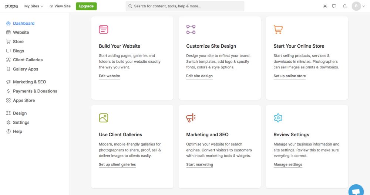Click the red megaphone Marketing and SEO card icon

pos(191,118)
